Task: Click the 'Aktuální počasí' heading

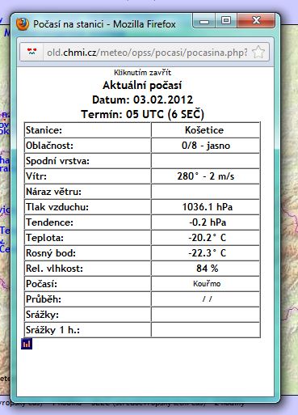Action: tap(142, 85)
